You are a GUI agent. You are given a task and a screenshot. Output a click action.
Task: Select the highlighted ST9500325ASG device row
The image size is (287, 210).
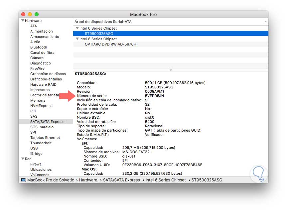click(171, 34)
